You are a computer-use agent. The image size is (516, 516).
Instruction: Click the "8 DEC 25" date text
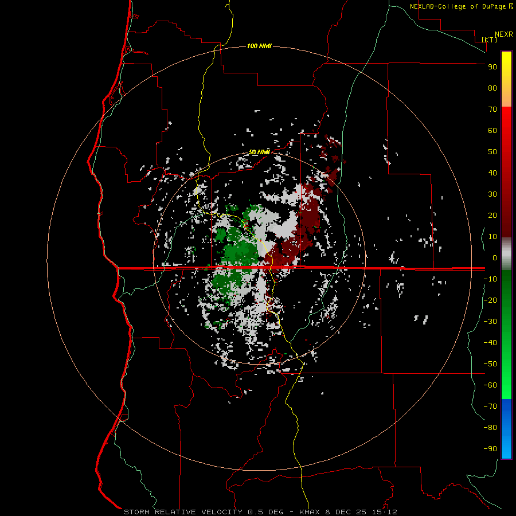346,512
